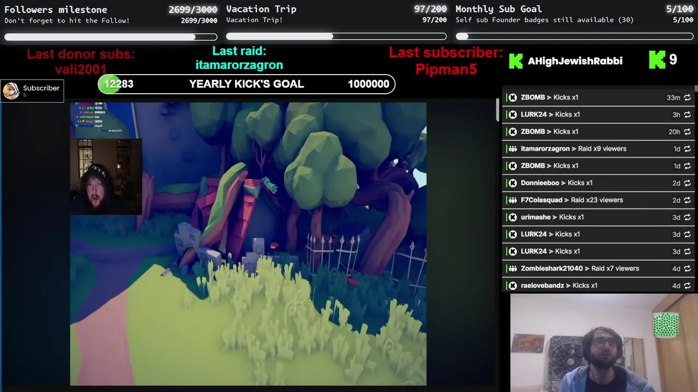This screenshot has height=392, width=698.
Task: Click the Yearly Kick's Goal bar
Action: click(246, 84)
